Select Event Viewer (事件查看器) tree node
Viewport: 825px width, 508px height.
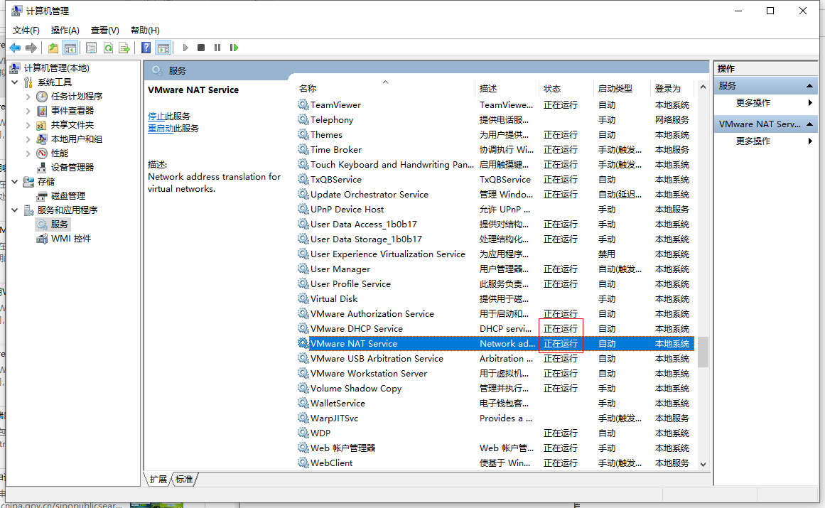point(72,110)
